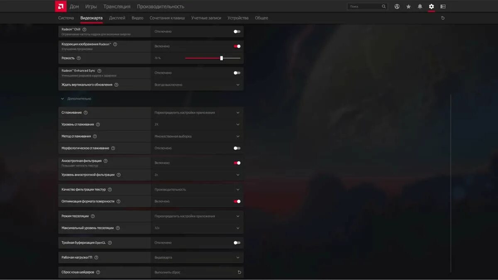Open the web browser globe icon
This screenshot has height=280, width=498.
pos(397,7)
